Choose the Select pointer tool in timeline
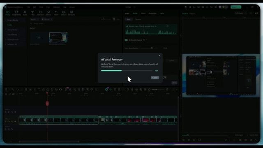263x148 pixels. click(13, 90)
